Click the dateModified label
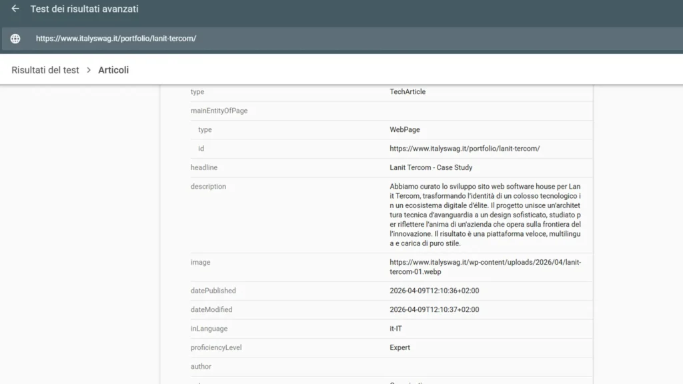The image size is (683, 384). coord(211,309)
